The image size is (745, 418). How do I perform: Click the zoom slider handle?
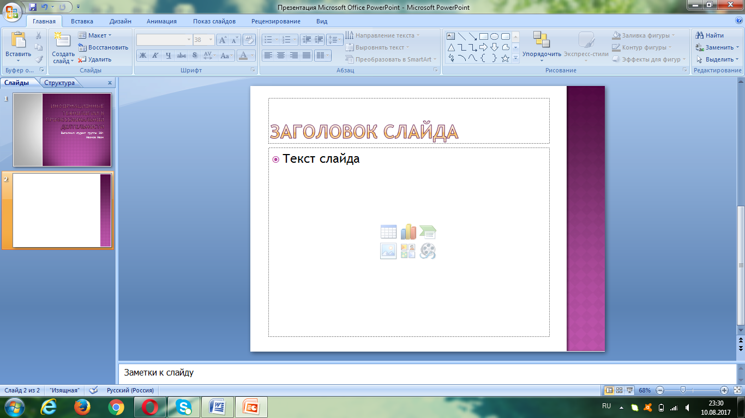(683, 390)
